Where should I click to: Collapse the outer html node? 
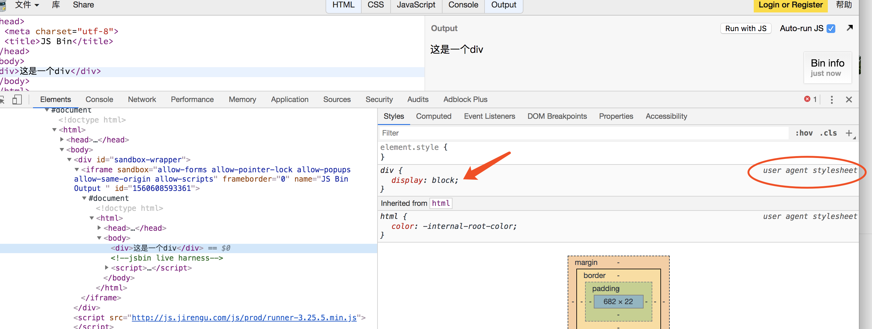click(x=54, y=129)
